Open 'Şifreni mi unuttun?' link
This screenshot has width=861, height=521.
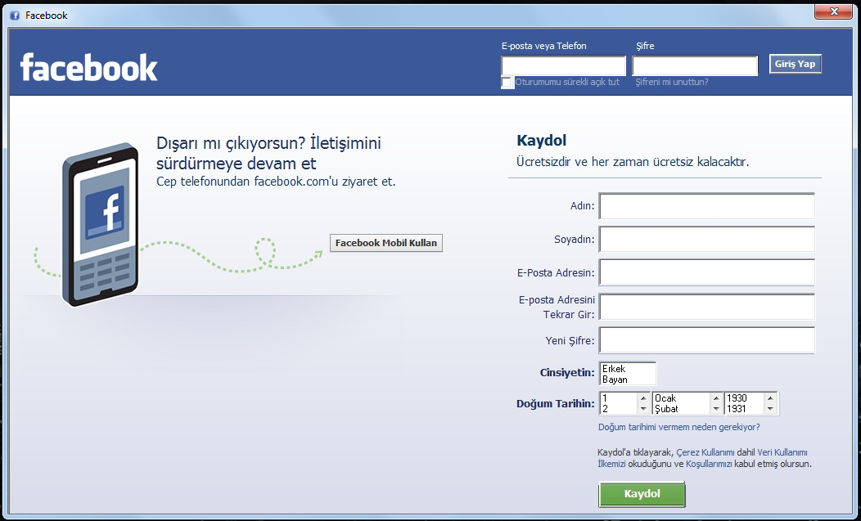(672, 82)
